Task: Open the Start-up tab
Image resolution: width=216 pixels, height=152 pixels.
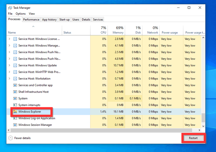Action: pyautogui.click(x=65, y=19)
